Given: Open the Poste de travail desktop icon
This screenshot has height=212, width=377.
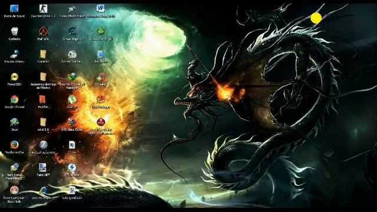Looking at the screenshot, I should tap(14, 9).
